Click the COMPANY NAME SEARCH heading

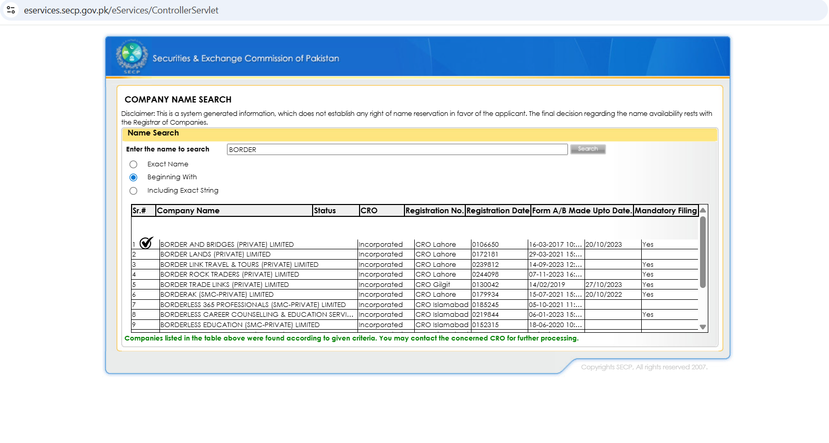178,99
